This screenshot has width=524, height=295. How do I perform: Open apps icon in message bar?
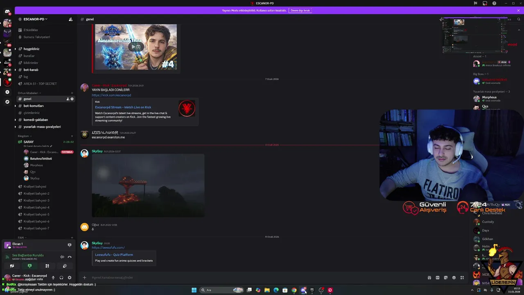462,278
